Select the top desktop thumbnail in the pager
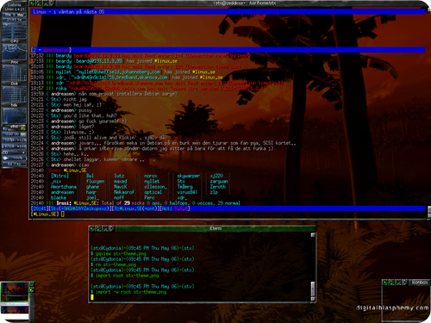Screen dimensions: 431x323 [15, 292]
